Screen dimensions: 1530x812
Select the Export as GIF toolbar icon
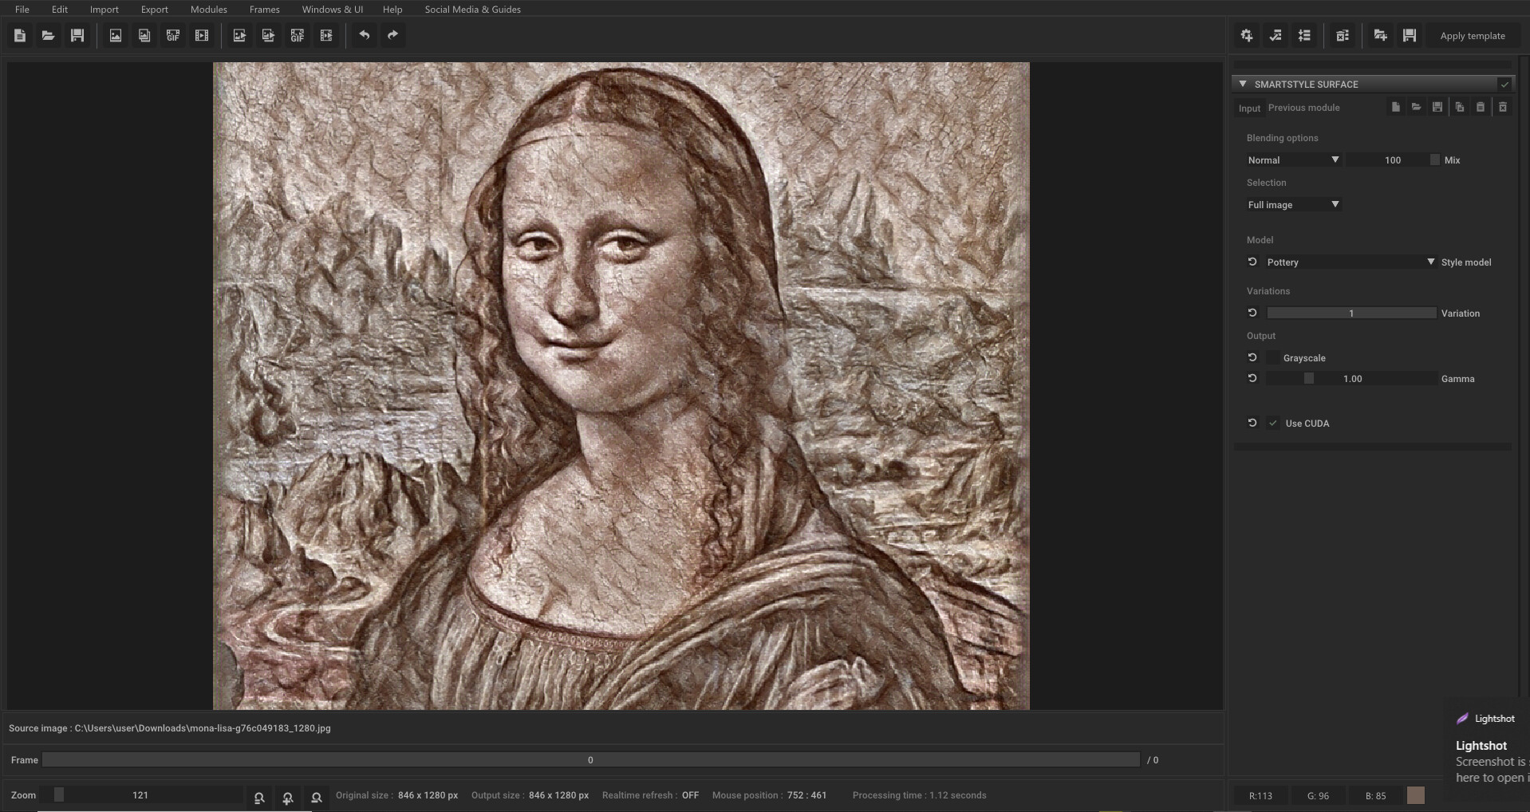pyautogui.click(x=297, y=35)
